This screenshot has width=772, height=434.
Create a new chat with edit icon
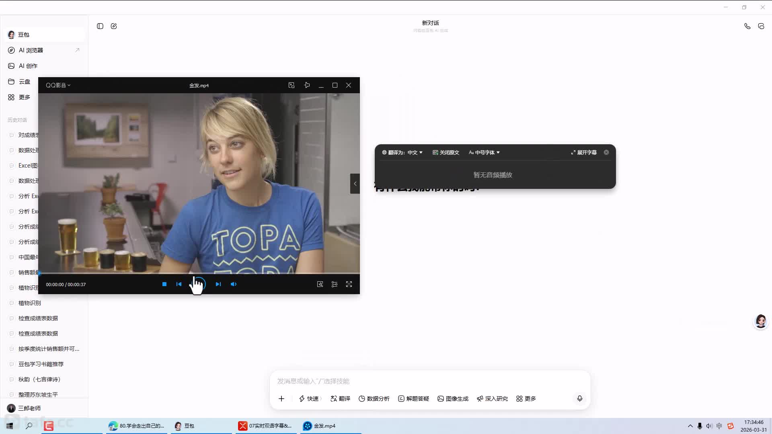click(x=114, y=26)
